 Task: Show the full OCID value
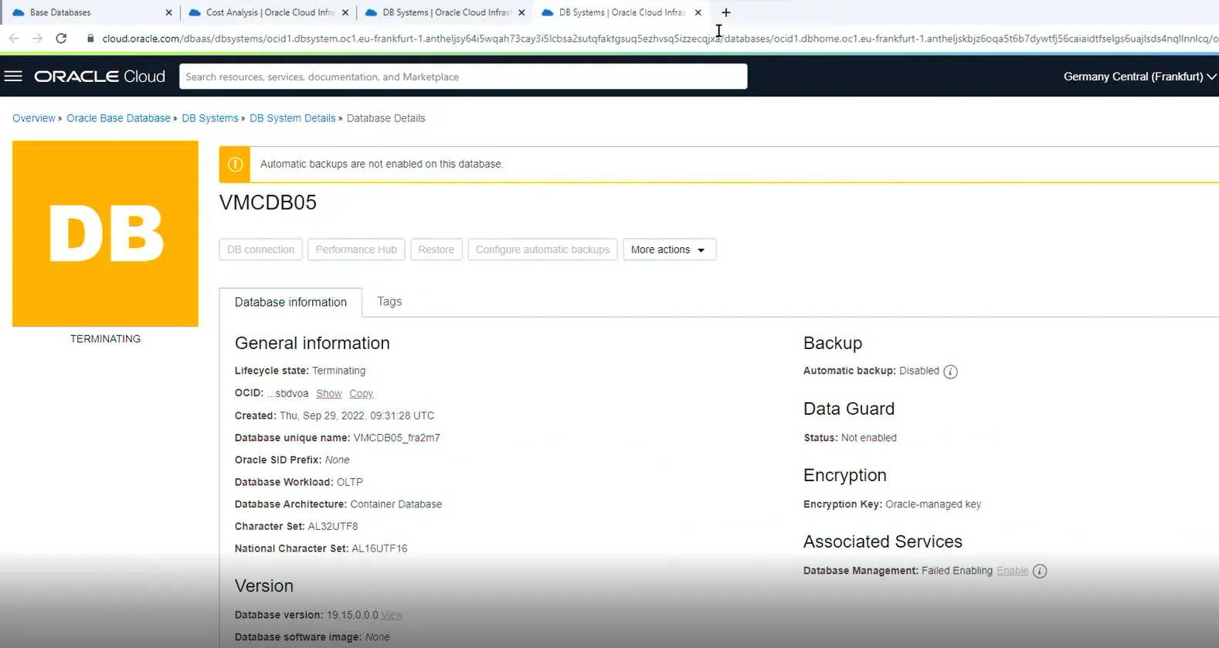[x=329, y=394]
